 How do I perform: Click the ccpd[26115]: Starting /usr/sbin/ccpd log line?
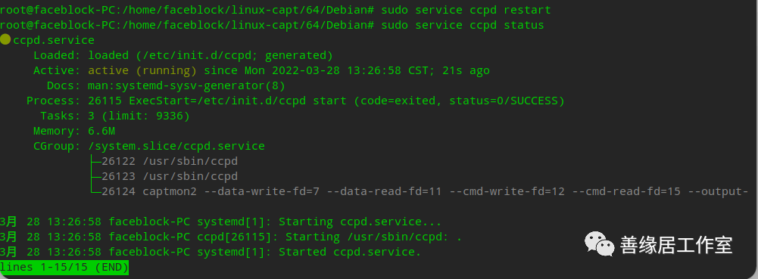231,237
